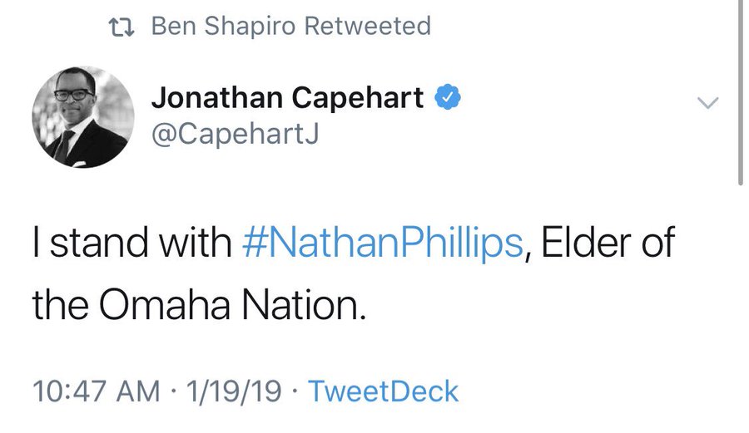
Task: Click the Shapiro surname in retweet notice
Action: pyautogui.click(x=250, y=27)
